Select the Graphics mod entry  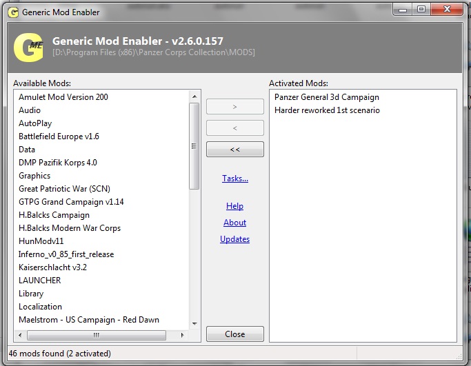(34, 176)
